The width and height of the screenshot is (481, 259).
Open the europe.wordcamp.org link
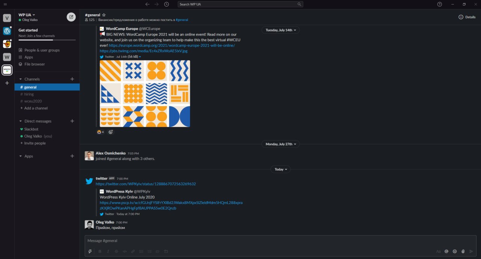(172, 45)
